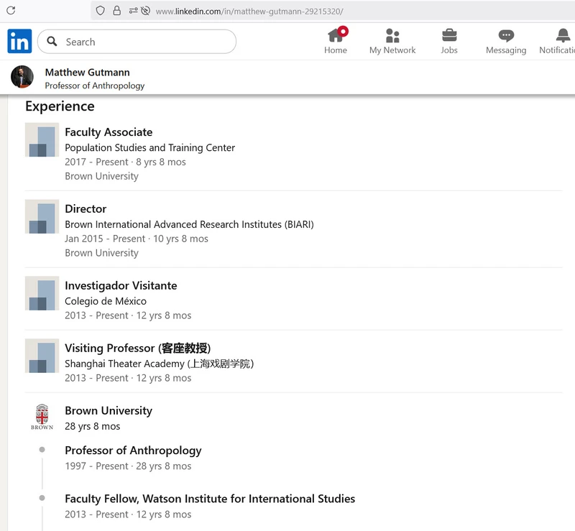Screen dimensions: 575x531
Task: Click Matthew Gutmann's profile photo
Action: click(22, 77)
